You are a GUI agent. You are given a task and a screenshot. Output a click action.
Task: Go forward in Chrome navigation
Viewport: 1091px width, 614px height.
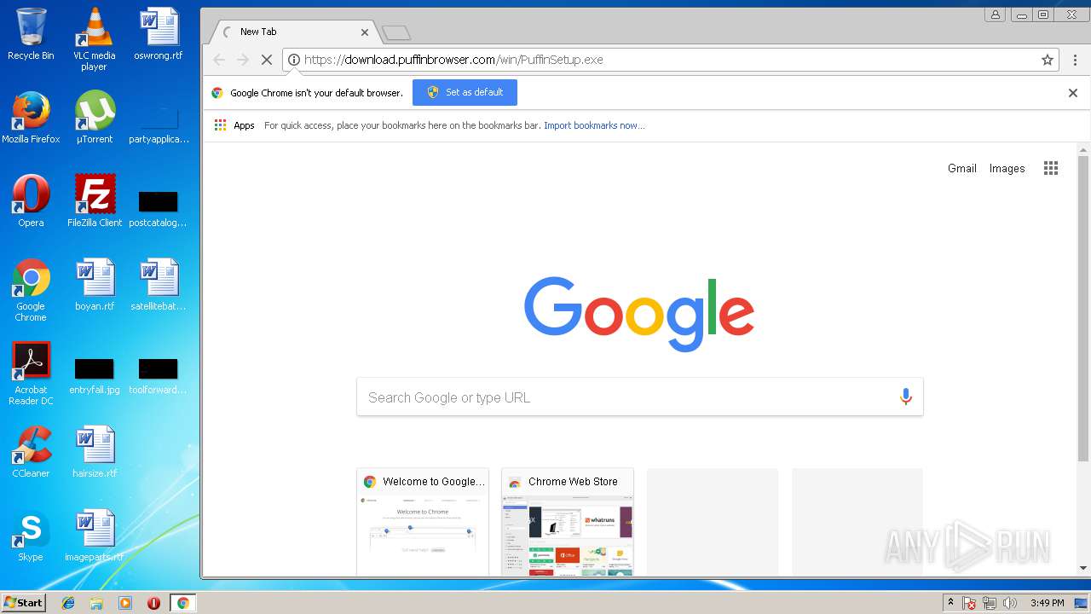tap(243, 60)
